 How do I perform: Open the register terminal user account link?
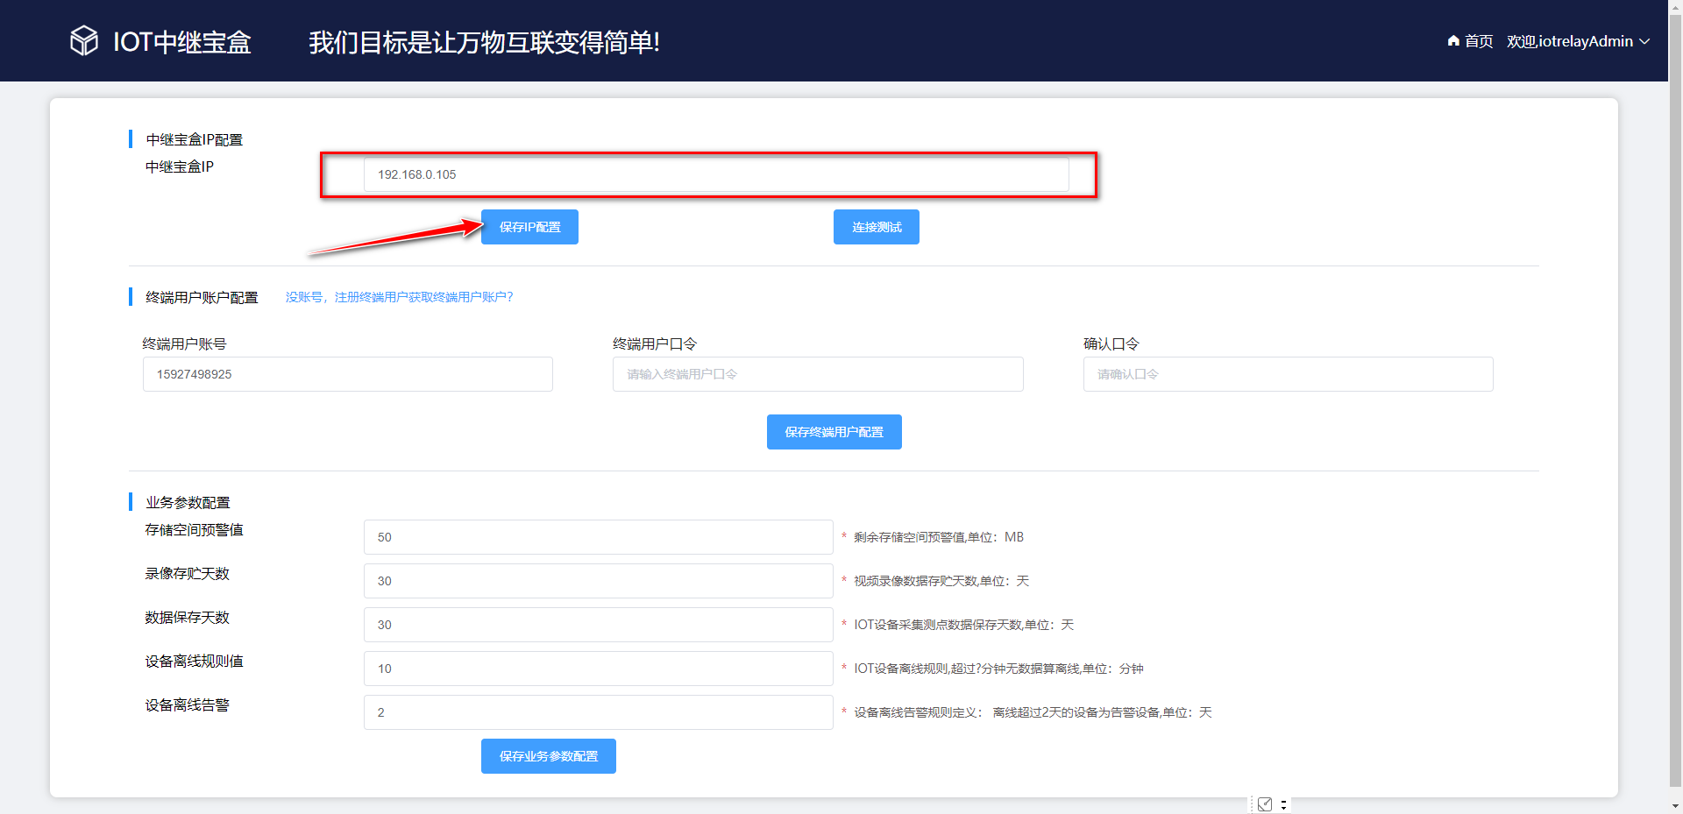pyautogui.click(x=399, y=297)
